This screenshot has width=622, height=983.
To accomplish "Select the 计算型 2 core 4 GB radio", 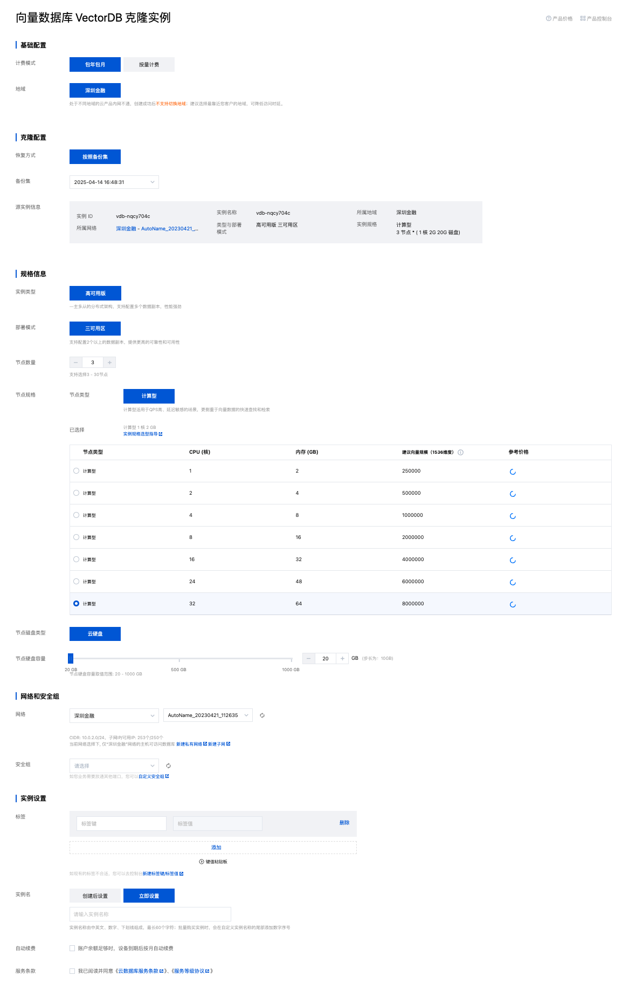I will click(x=77, y=493).
